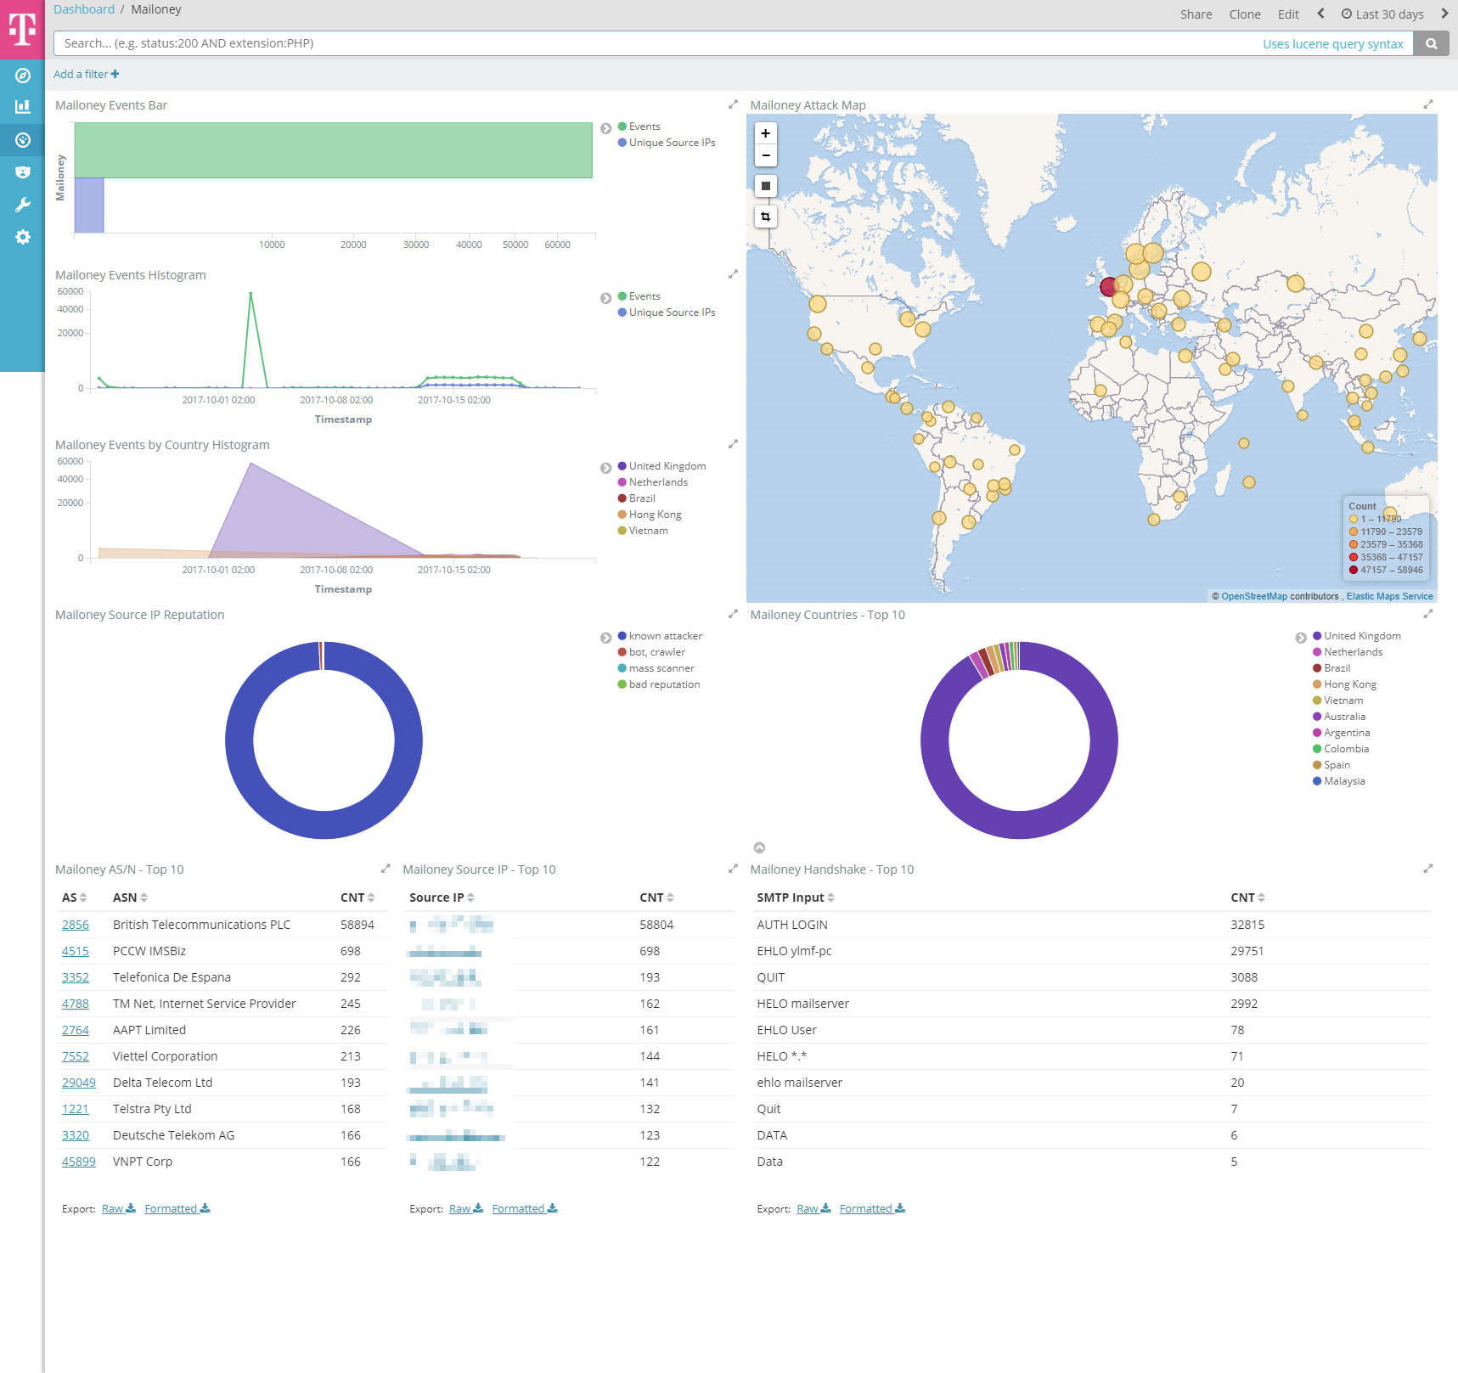
Task: Sort the AS/N table by CNT column
Action: [357, 898]
